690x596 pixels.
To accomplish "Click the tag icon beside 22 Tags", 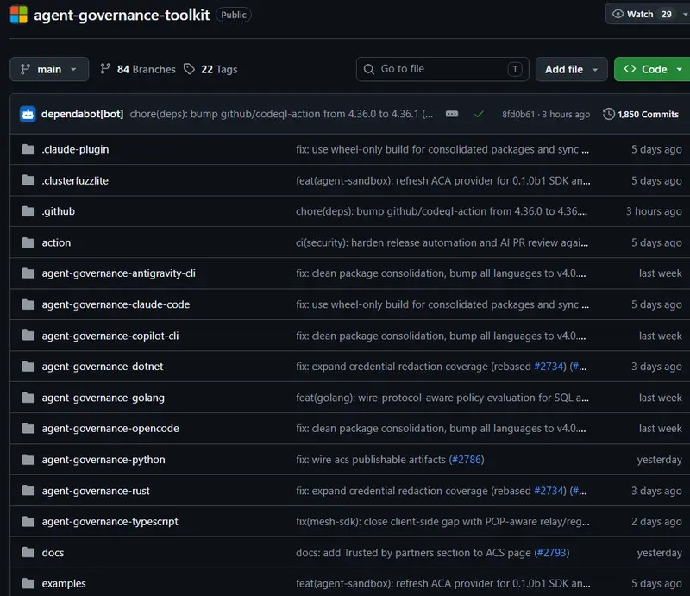I will [x=189, y=69].
